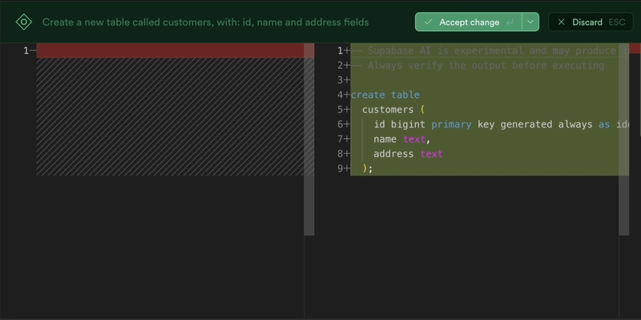Click the 'create table' line in the diff
Screen dimensions: 641x320
coord(385,95)
